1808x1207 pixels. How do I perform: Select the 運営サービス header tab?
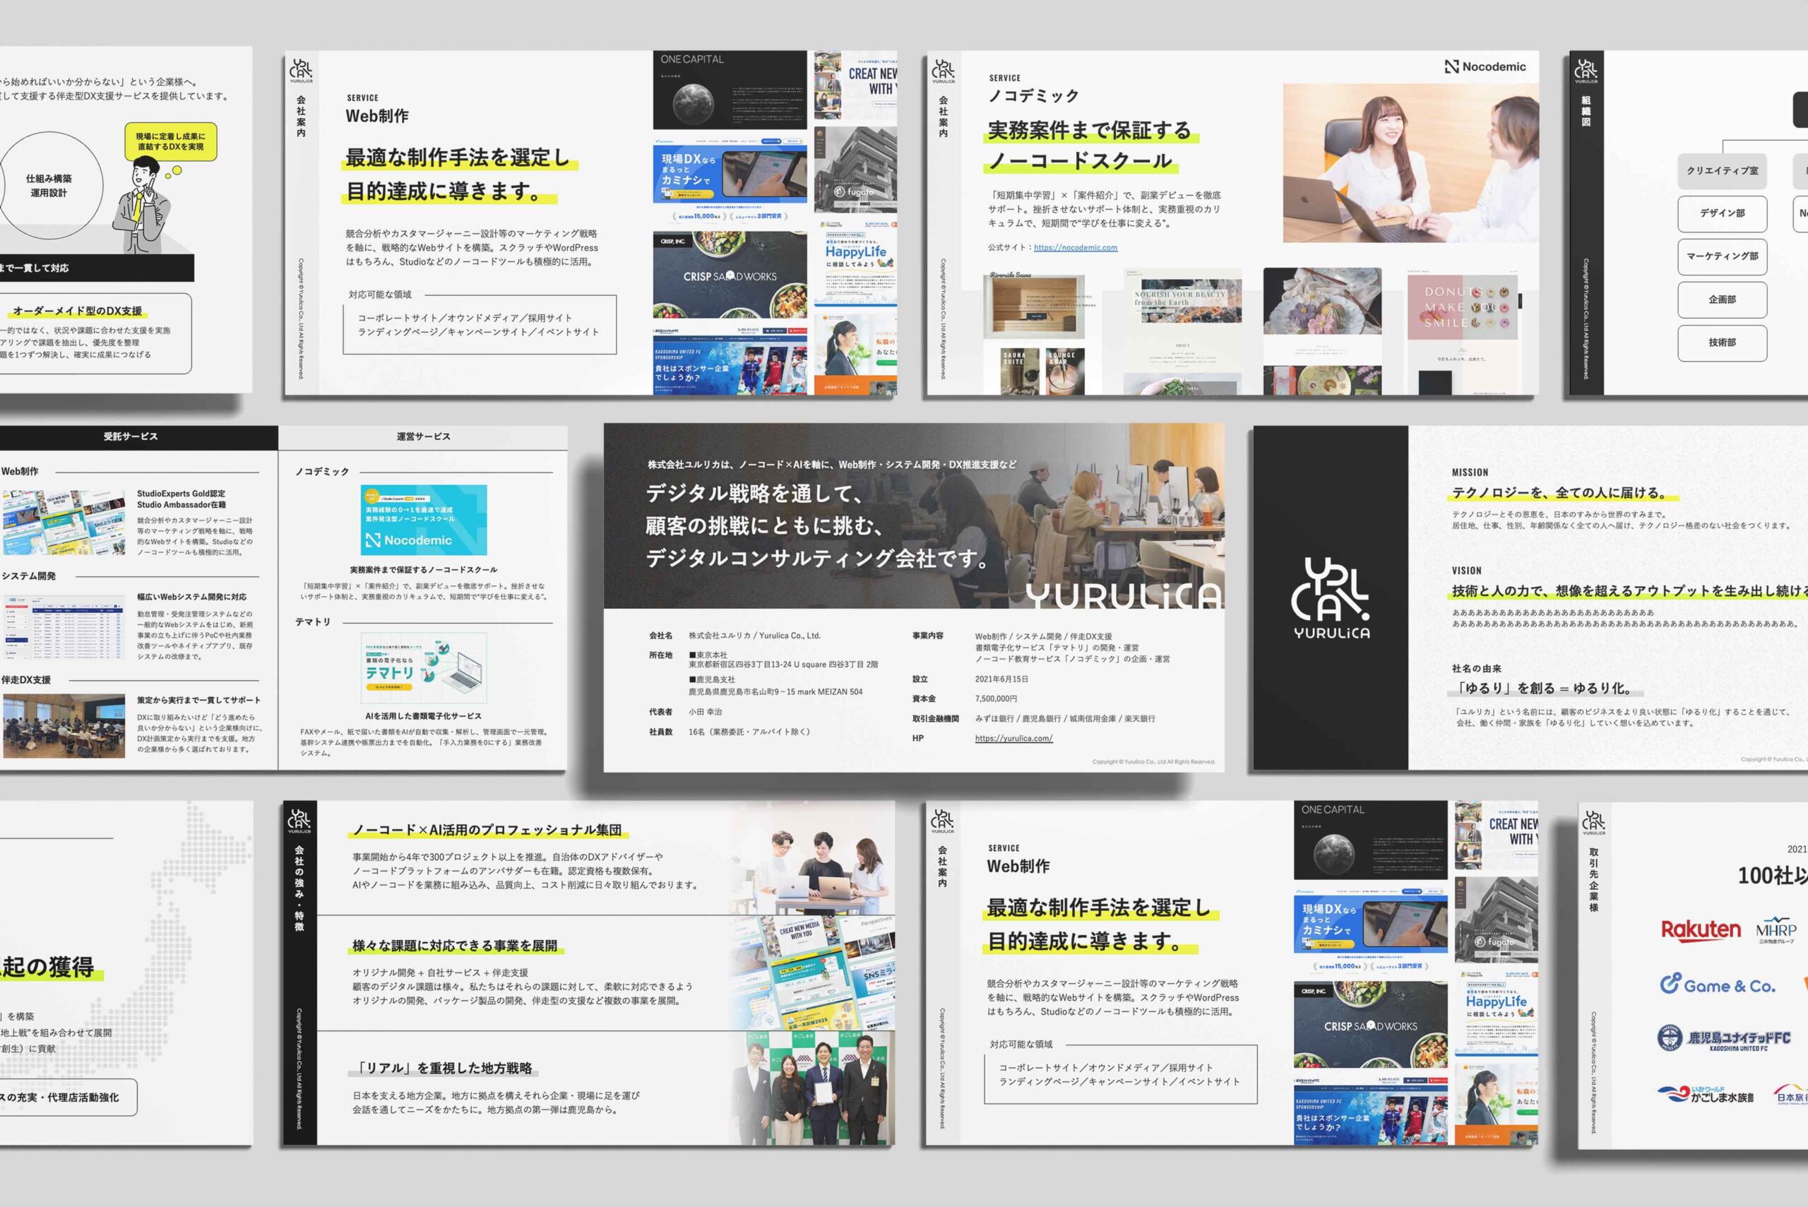point(423,436)
